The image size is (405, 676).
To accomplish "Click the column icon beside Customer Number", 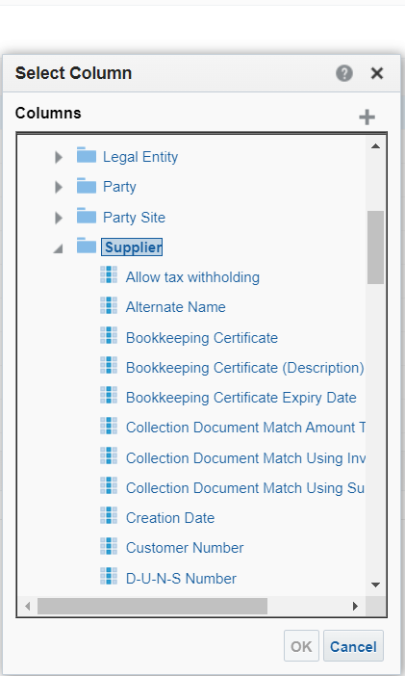I will coord(109,546).
